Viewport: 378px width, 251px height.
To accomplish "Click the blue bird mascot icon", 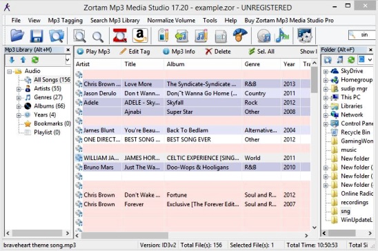I will click(x=240, y=36).
